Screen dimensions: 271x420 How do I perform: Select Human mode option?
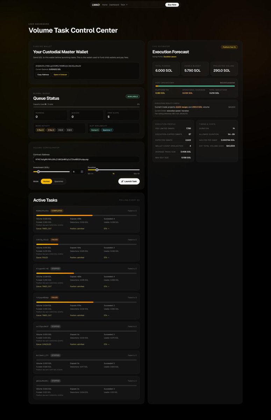47,181
